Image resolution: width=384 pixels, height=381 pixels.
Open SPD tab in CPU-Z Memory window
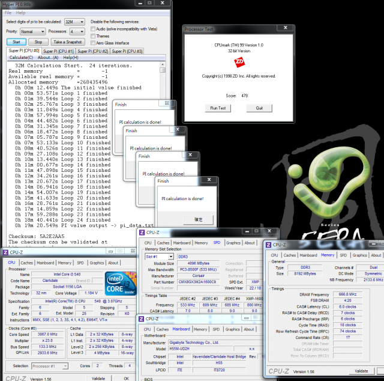click(343, 255)
